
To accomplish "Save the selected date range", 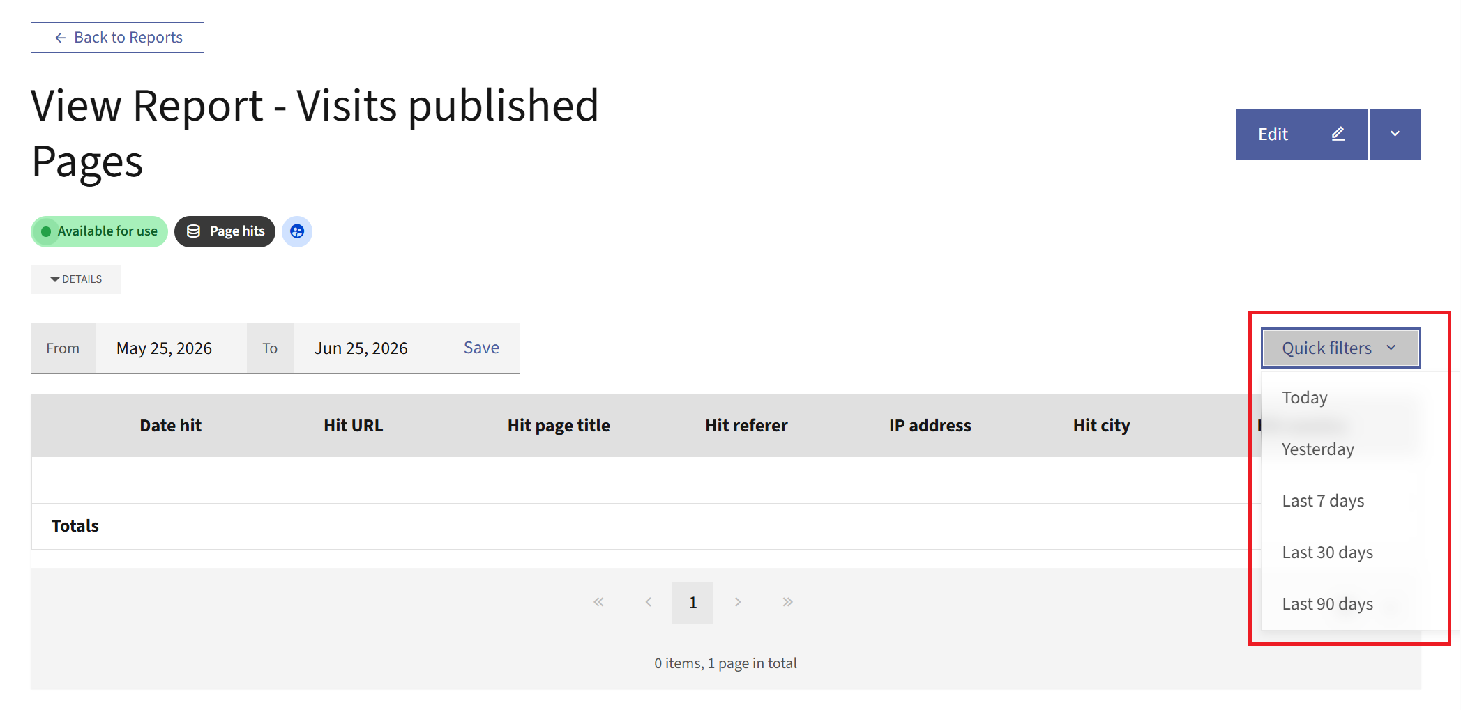I will [481, 348].
